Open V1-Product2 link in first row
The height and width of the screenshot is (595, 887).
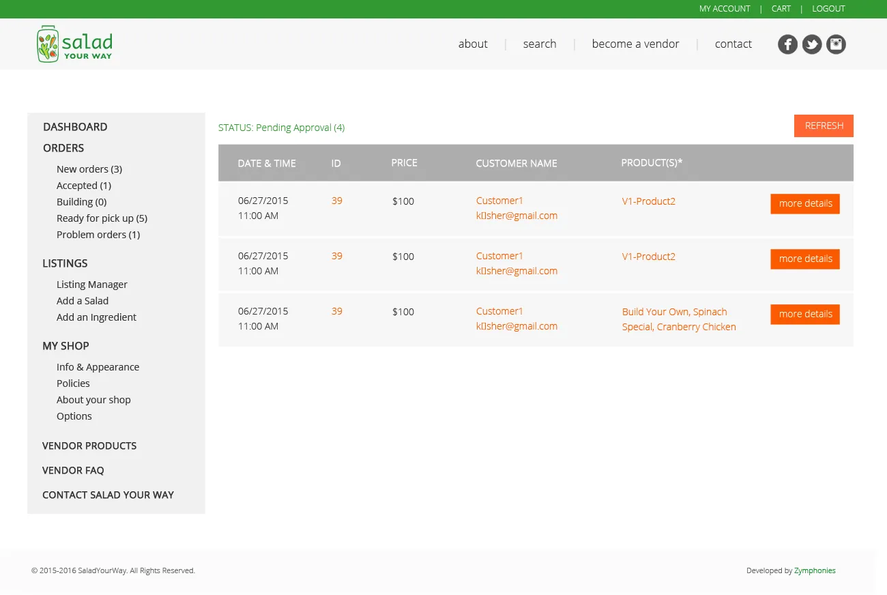649,201
